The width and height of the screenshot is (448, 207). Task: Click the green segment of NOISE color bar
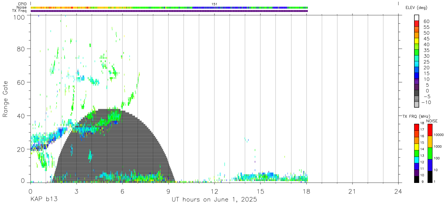430,153
